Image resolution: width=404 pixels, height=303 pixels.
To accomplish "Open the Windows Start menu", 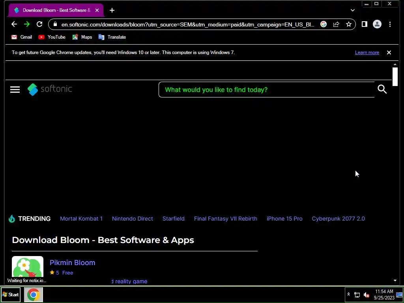I will coord(11,294).
